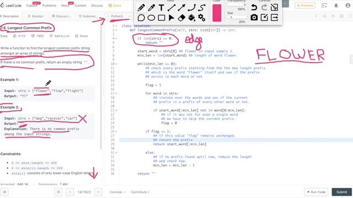
Task: Select the eraser tool
Action: pos(181,18)
